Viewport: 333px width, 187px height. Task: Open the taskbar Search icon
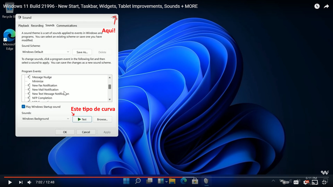(138, 181)
